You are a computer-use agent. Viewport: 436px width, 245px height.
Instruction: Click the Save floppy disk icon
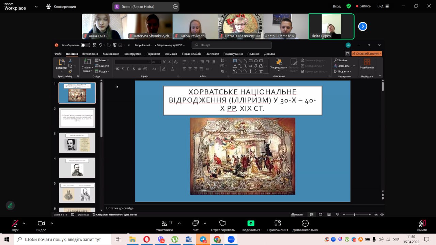(94, 45)
